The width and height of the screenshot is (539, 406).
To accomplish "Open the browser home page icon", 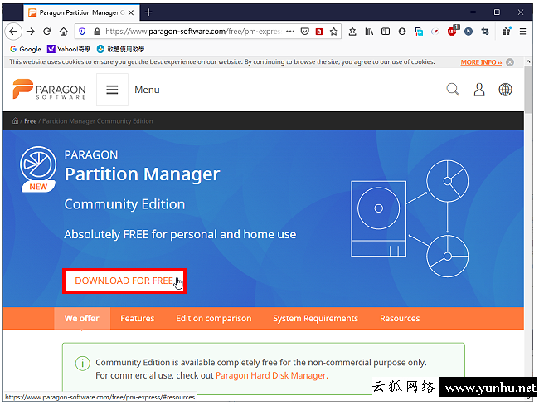I will click(x=64, y=32).
